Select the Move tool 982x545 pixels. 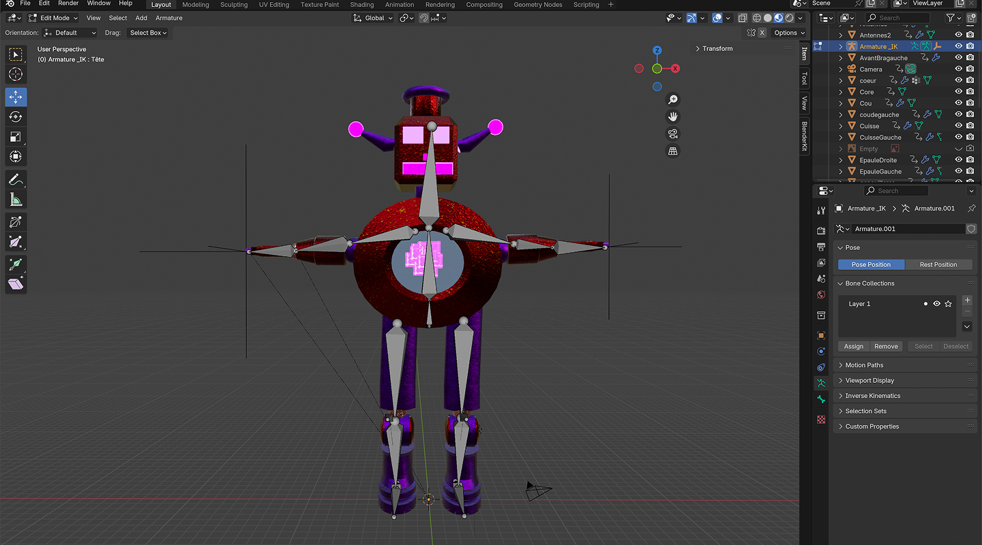pos(16,97)
